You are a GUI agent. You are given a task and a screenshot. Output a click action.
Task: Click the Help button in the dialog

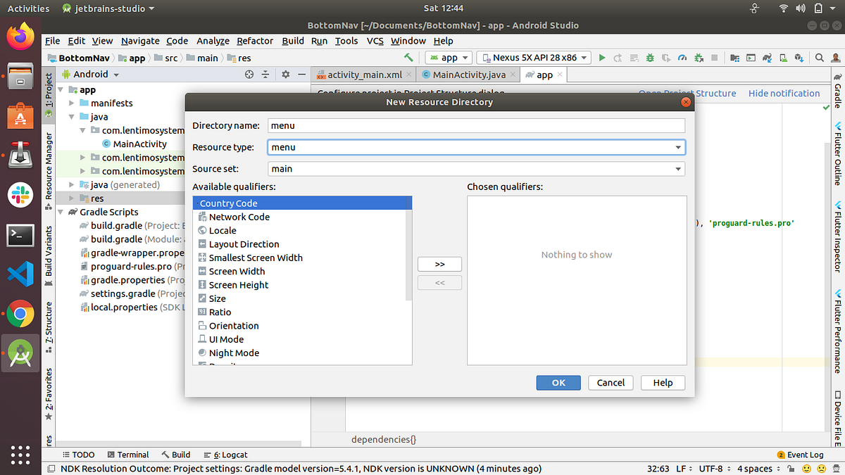663,383
